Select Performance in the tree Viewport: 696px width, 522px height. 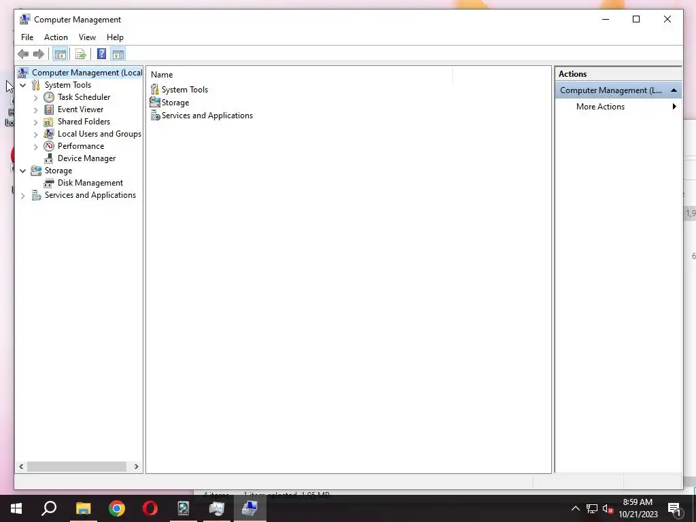coord(81,146)
